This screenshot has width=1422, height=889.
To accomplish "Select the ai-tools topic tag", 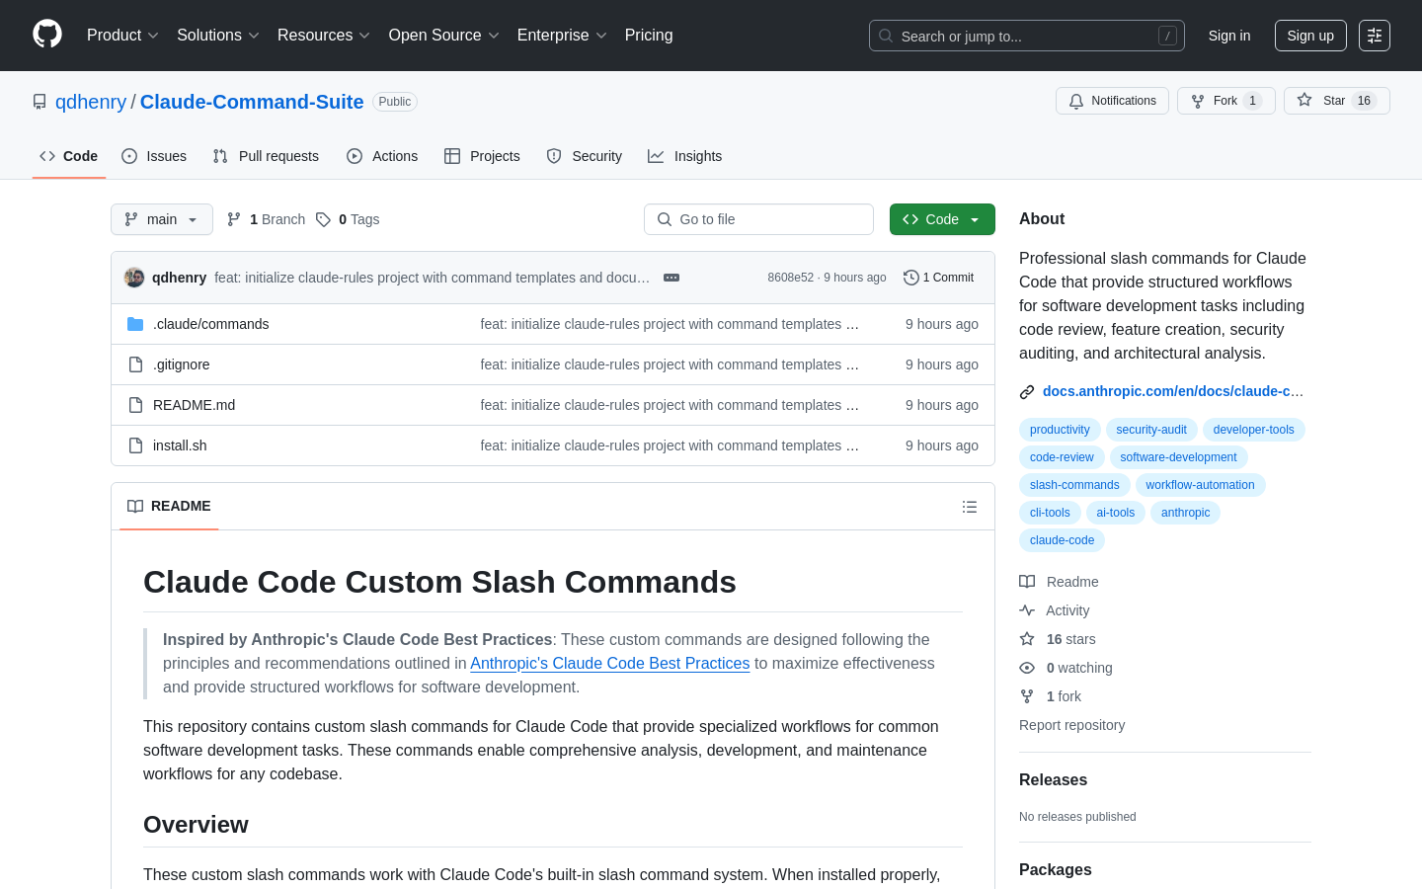I will [x=1116, y=513].
